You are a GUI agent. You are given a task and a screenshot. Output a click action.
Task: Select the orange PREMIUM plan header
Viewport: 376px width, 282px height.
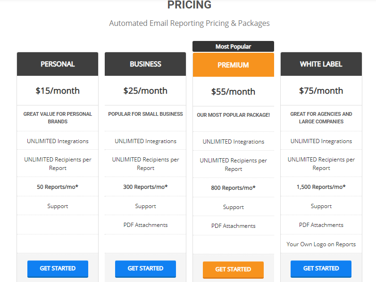(x=234, y=64)
